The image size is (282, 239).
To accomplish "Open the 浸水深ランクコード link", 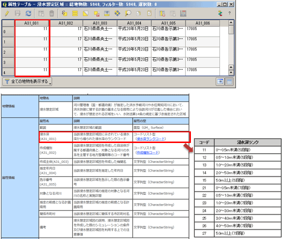I will pyautogui.click(x=151, y=139).
